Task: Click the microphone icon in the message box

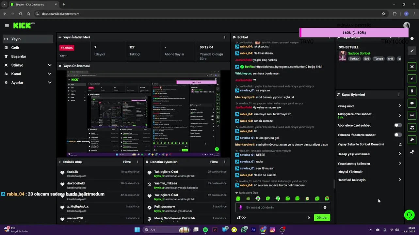Action: (x=241, y=207)
